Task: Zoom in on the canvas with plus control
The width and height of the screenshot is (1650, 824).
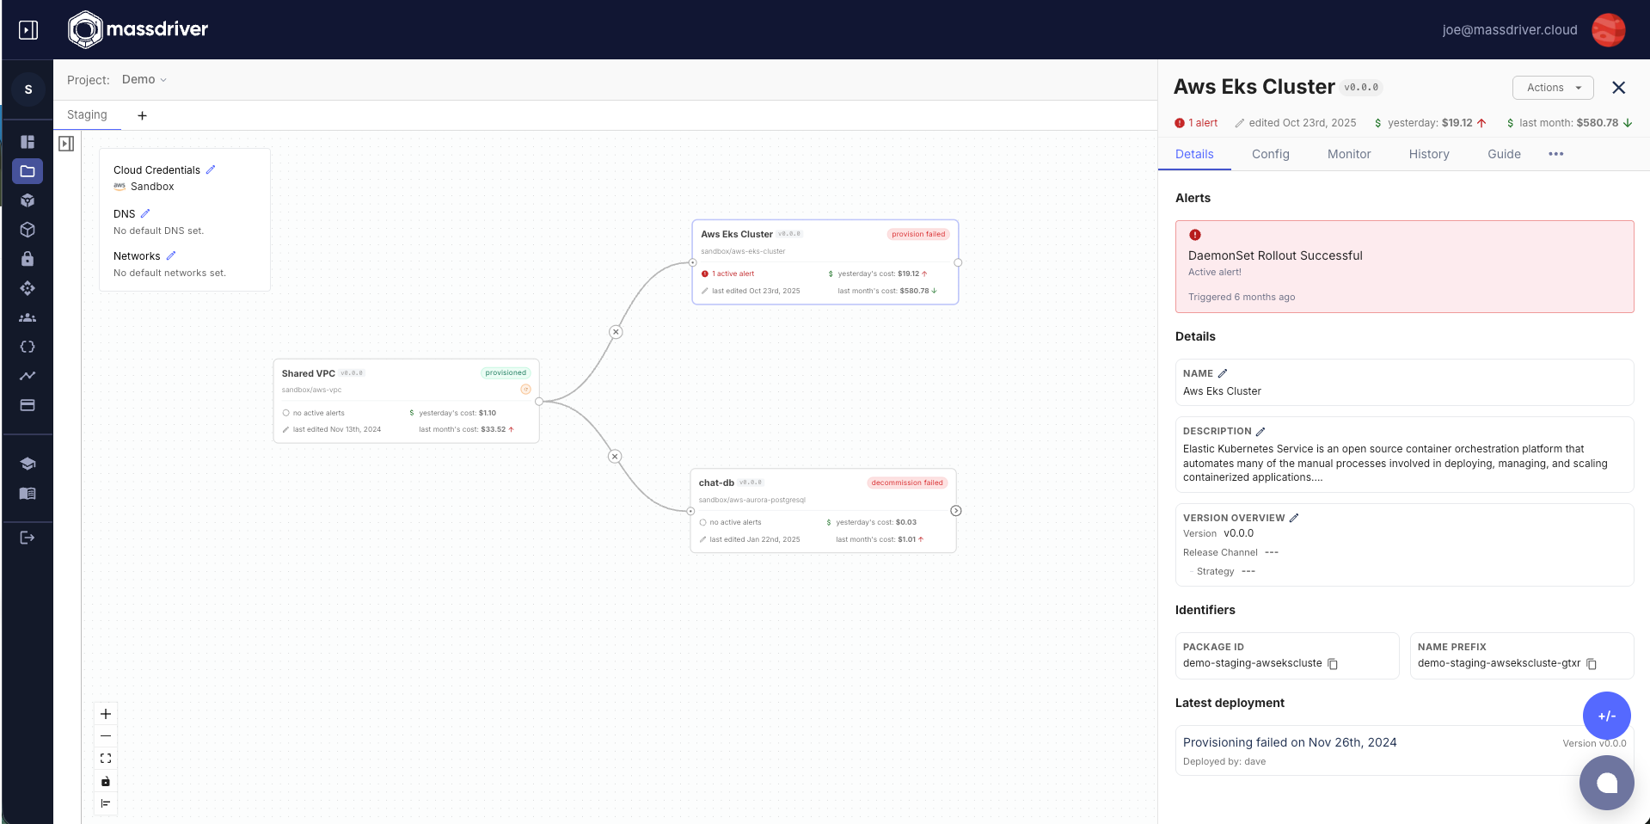Action: click(106, 714)
